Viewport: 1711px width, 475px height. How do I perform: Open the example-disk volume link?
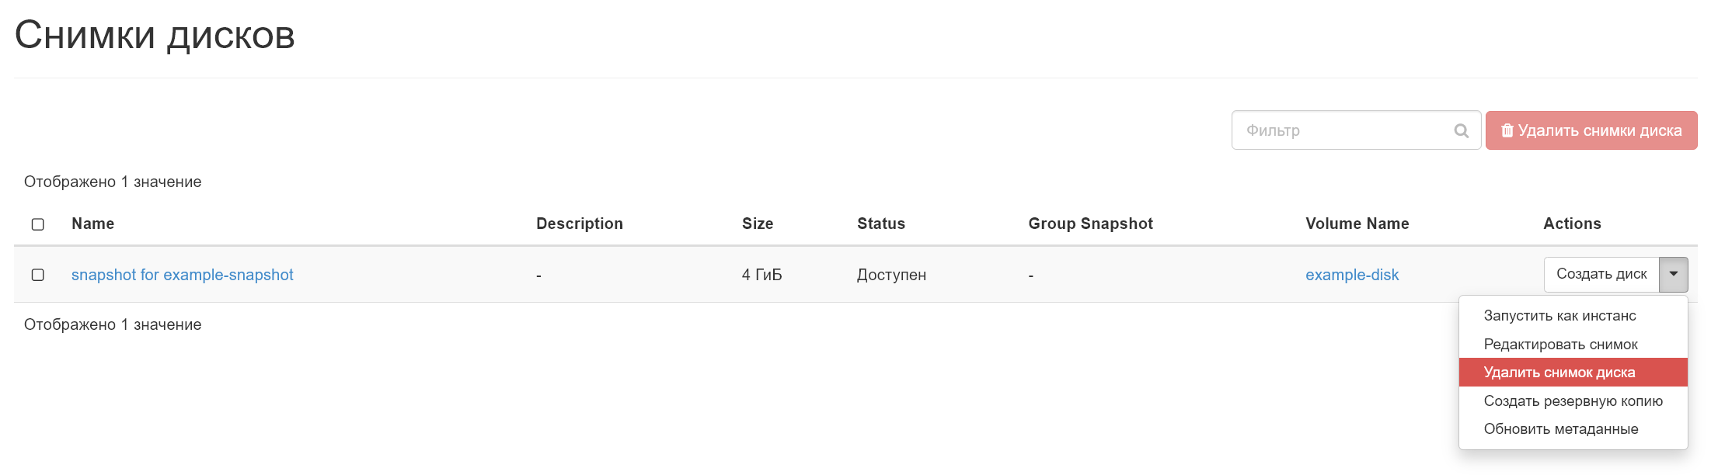tap(1351, 275)
